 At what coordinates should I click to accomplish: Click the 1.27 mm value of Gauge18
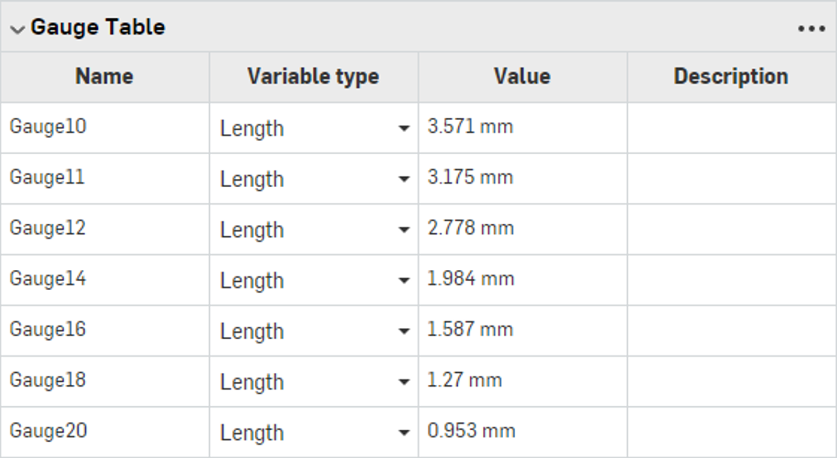coord(463,381)
